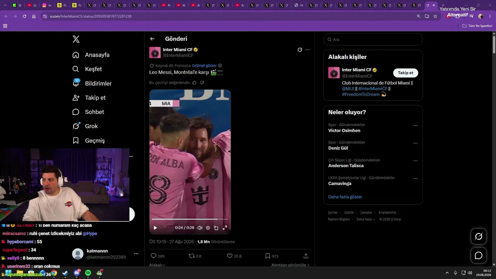The image size is (496, 279).
Task: Mute the video with the speaker icon
Action: [200, 228]
